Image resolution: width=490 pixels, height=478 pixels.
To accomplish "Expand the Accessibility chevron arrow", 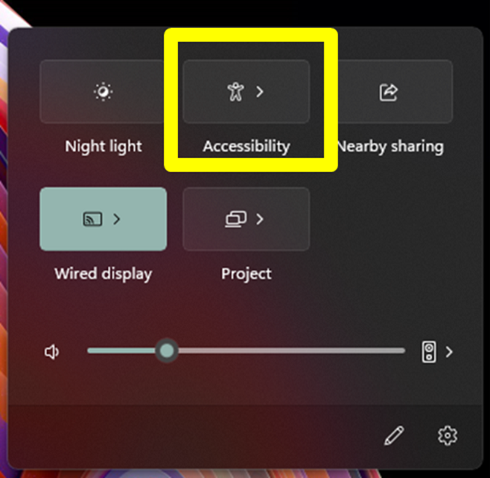I will [260, 91].
